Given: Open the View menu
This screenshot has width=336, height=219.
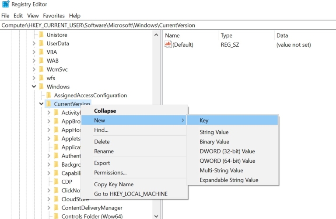Looking at the screenshot, I should 33,16.
